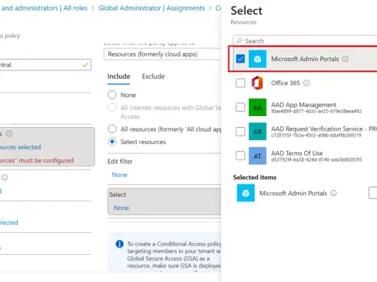Select All internet resources with Global Secure Access

112,107
